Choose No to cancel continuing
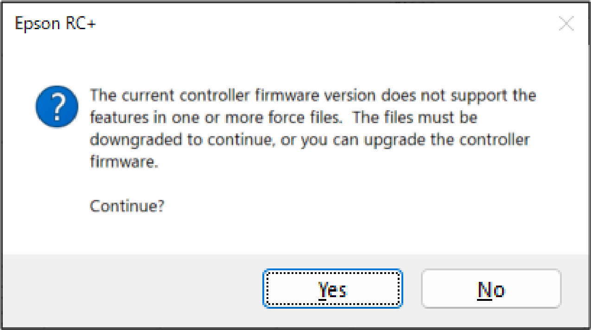 (x=491, y=289)
